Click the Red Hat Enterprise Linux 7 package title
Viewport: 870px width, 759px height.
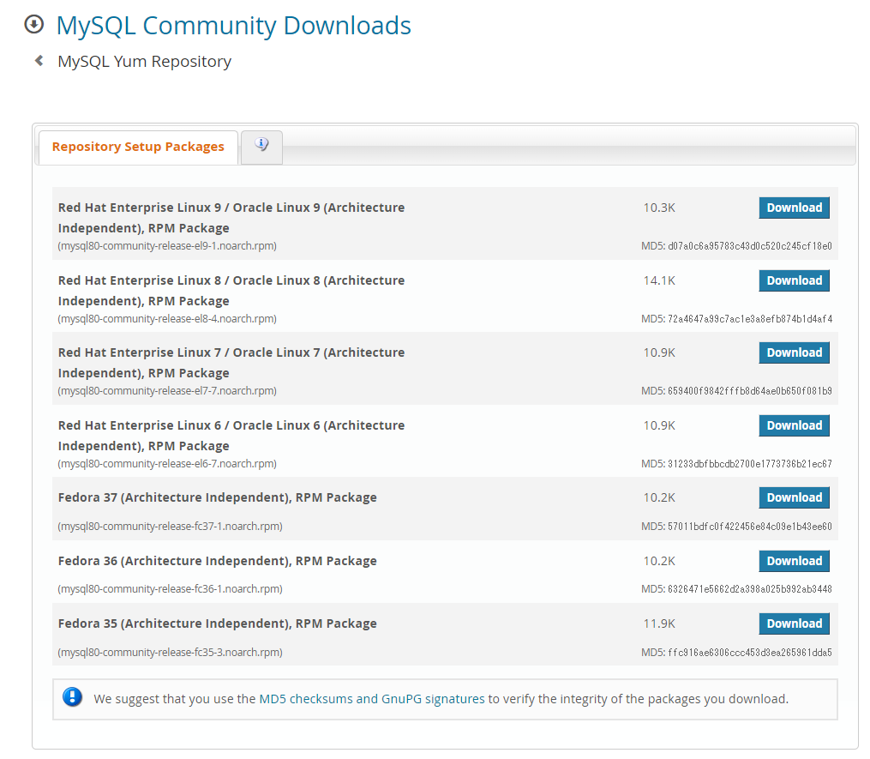click(x=231, y=363)
